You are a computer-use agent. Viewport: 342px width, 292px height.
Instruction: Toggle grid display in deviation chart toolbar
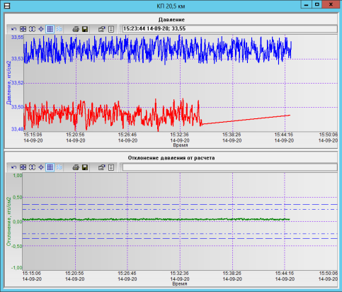click(x=50, y=167)
